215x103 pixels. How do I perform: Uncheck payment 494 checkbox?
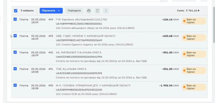tap(15, 19)
